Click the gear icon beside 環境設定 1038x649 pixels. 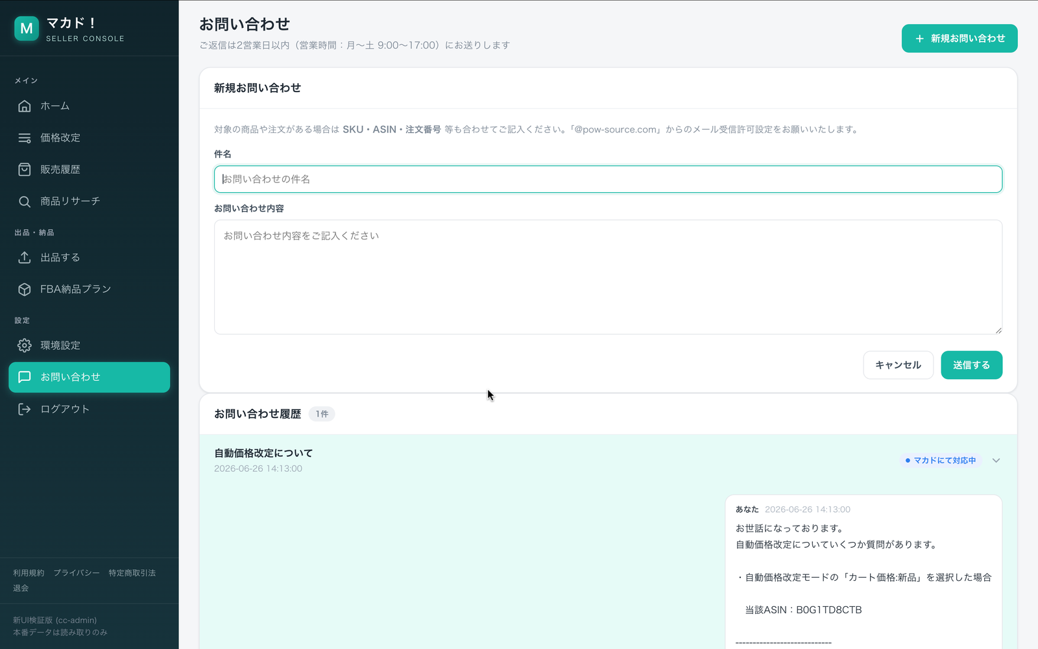(x=25, y=345)
